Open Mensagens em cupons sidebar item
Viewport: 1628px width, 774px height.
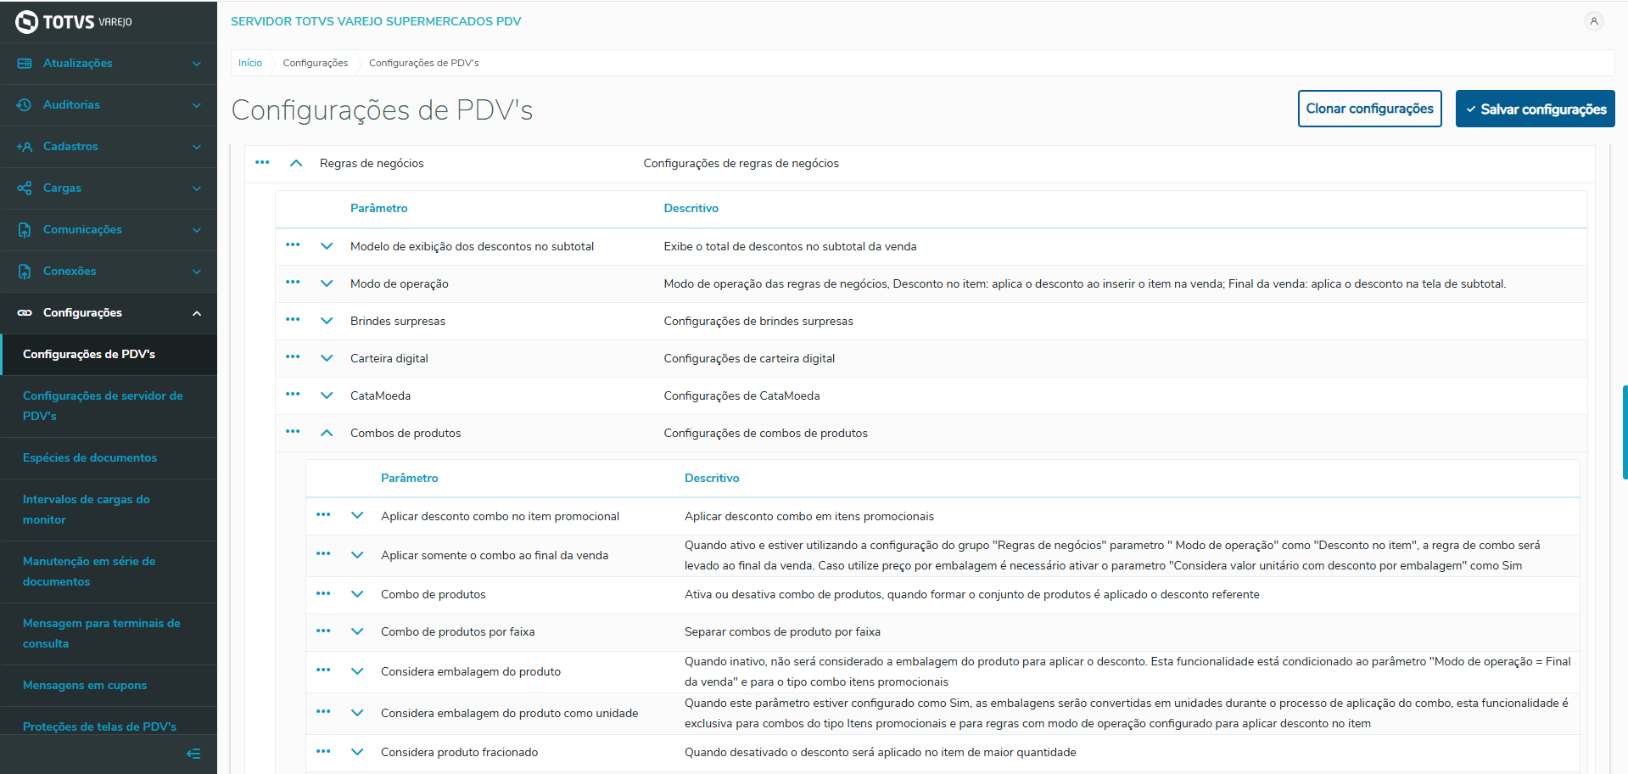click(109, 686)
